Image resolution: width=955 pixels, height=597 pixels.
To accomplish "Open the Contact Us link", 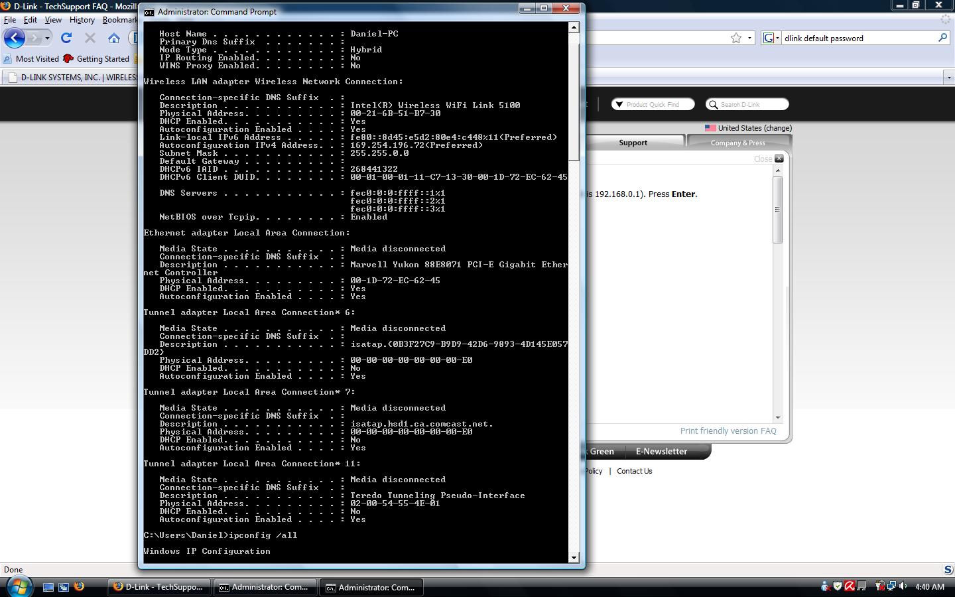I will [635, 471].
